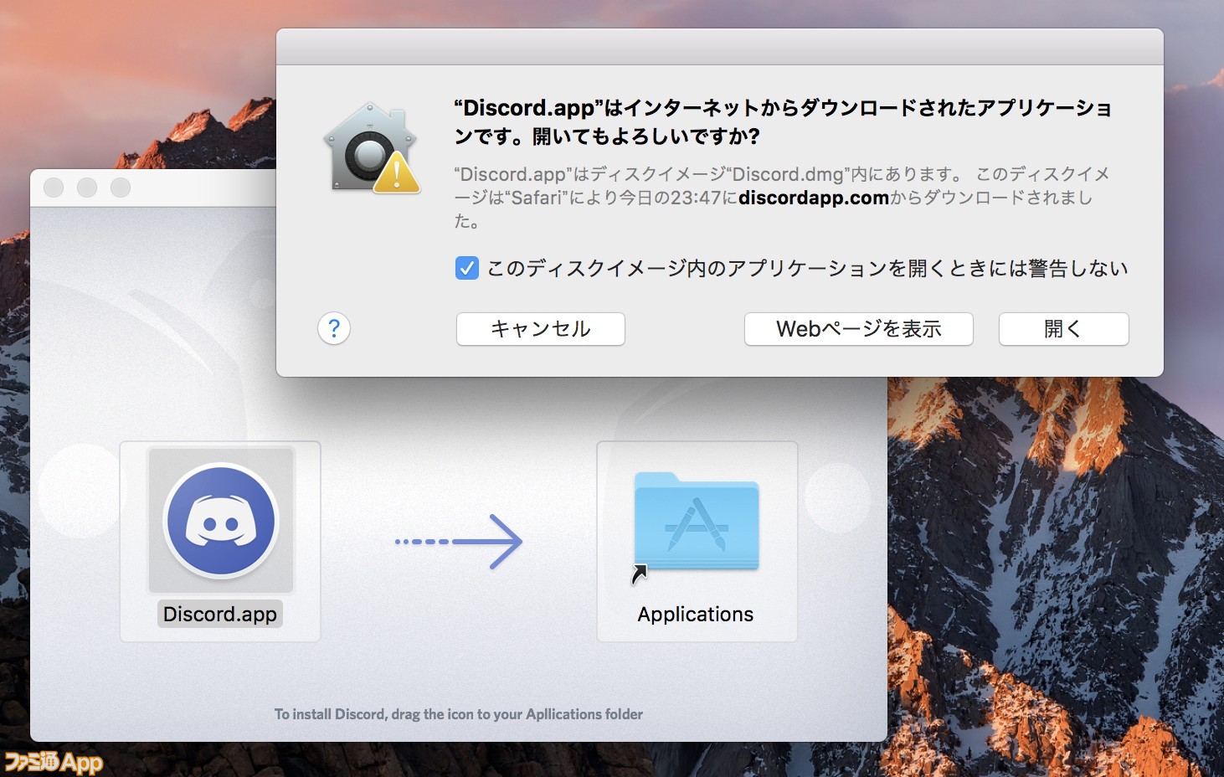Minimize the Discord installer window
This screenshot has width=1224, height=777.
pos(87,188)
